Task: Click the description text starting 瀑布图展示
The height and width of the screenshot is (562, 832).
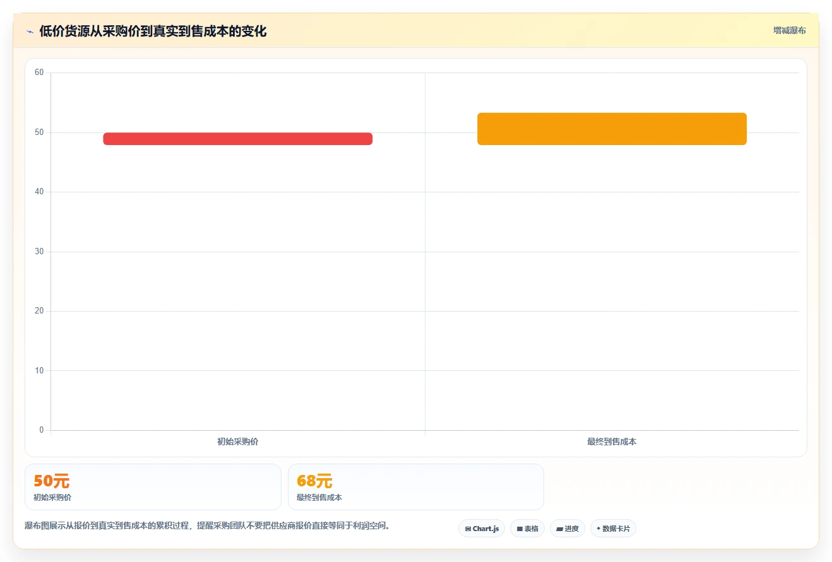Action: 207,525
